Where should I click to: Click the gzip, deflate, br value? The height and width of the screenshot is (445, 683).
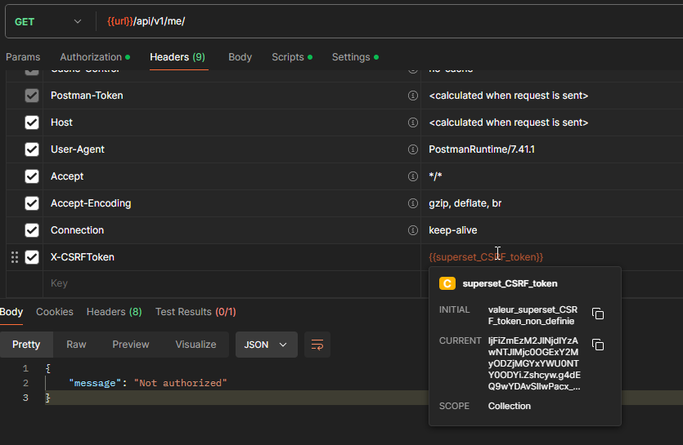pyautogui.click(x=465, y=203)
